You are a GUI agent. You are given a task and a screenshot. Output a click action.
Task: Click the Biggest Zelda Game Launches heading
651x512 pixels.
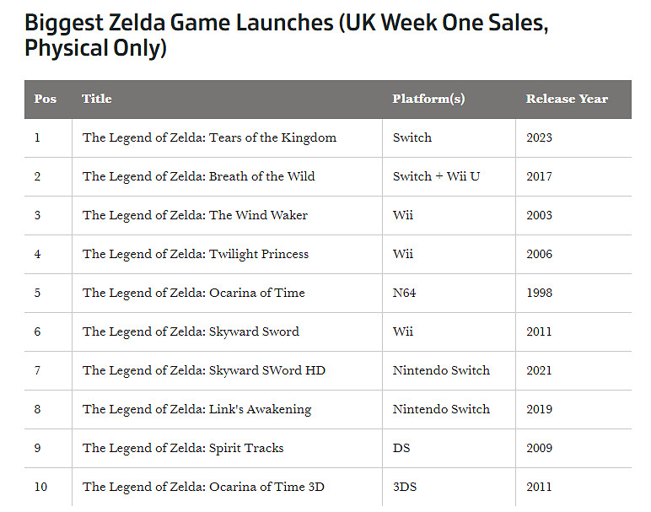click(x=287, y=35)
